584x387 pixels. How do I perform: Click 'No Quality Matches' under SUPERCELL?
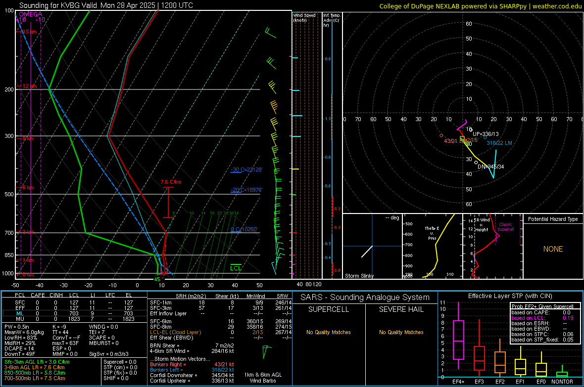pos(329,332)
